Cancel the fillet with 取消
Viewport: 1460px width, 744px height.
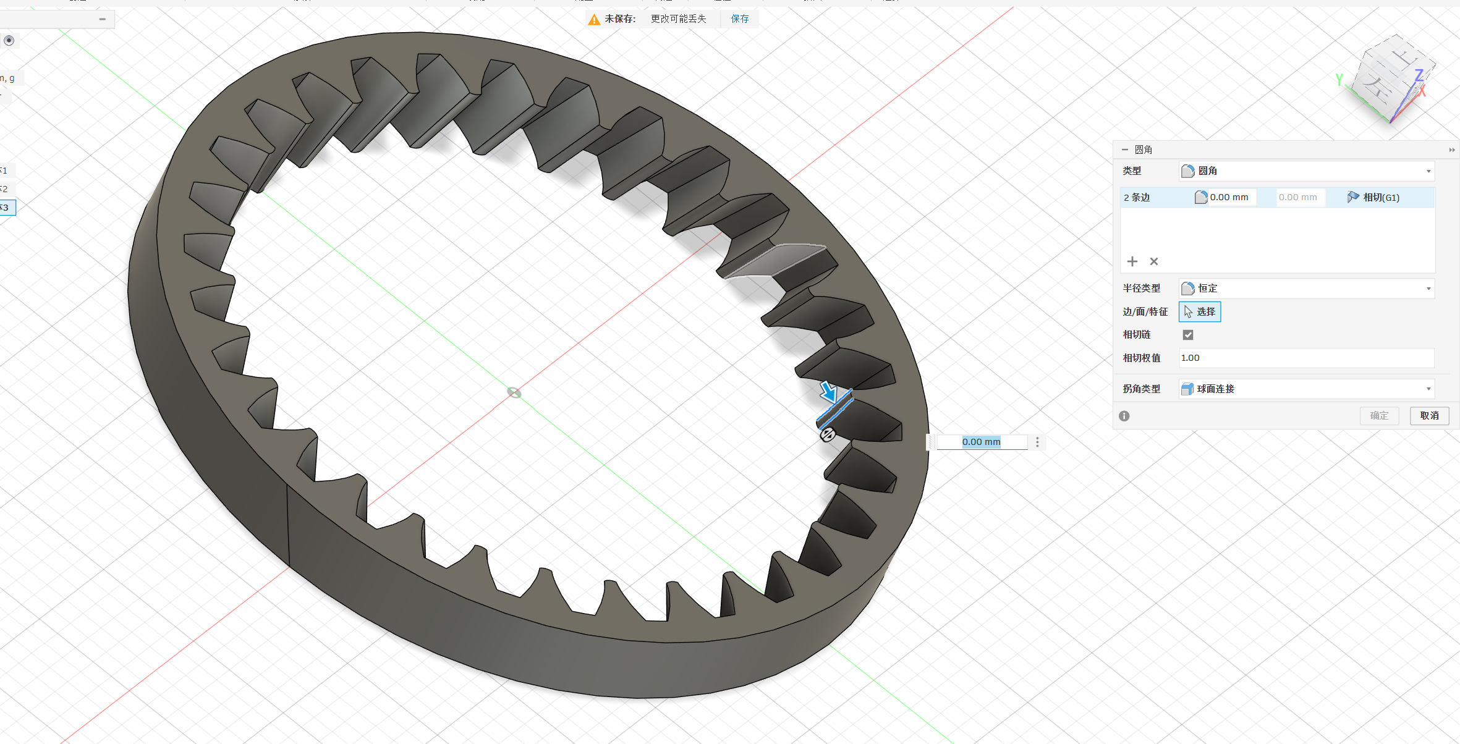pyautogui.click(x=1429, y=416)
